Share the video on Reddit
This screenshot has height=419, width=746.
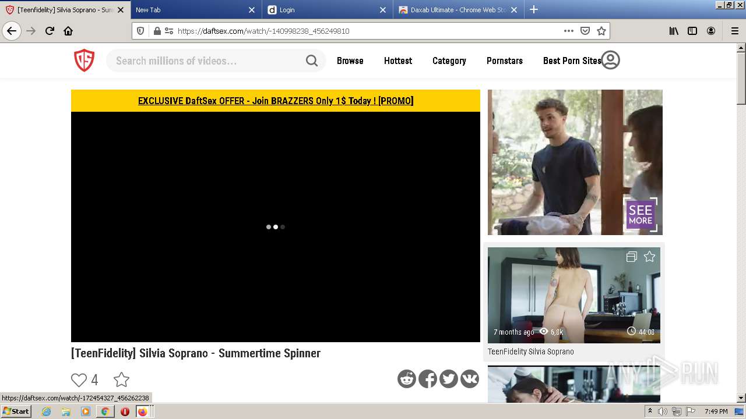pyautogui.click(x=407, y=379)
